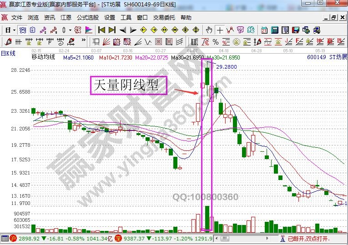The width and height of the screenshot is (348, 245).
Task: Open the 公式选股 menu
Action: pyautogui.click(x=87, y=18)
